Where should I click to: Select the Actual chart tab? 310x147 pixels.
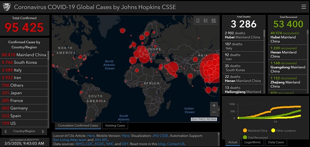point(233,142)
